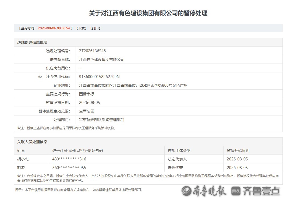290x207 pixels.
Task: Click the 暂停处理生效范围 label
Action: pyautogui.click(x=54, y=111)
